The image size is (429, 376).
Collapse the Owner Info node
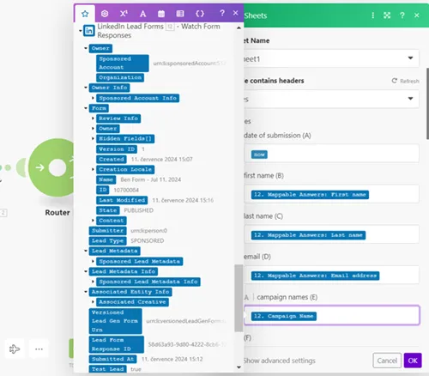86,88
